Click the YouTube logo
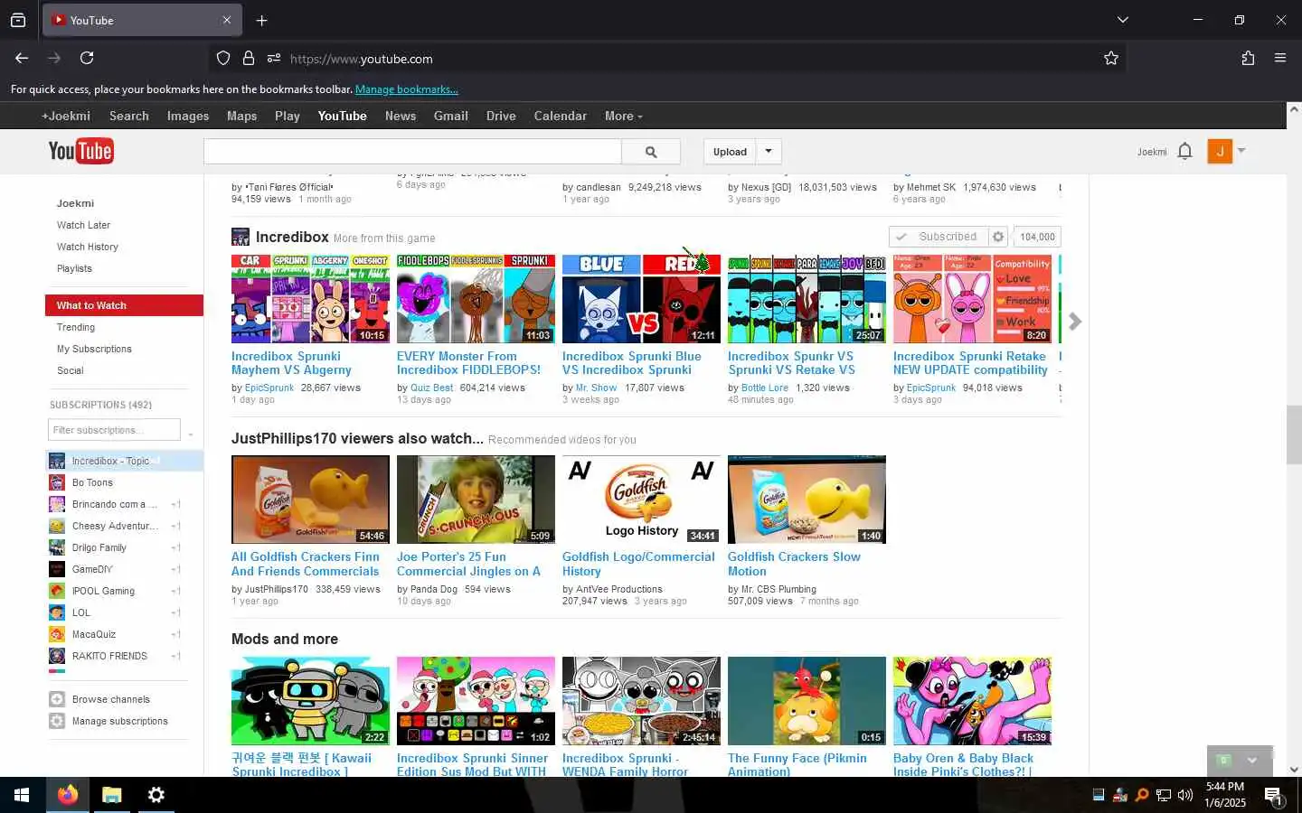 [x=80, y=151]
